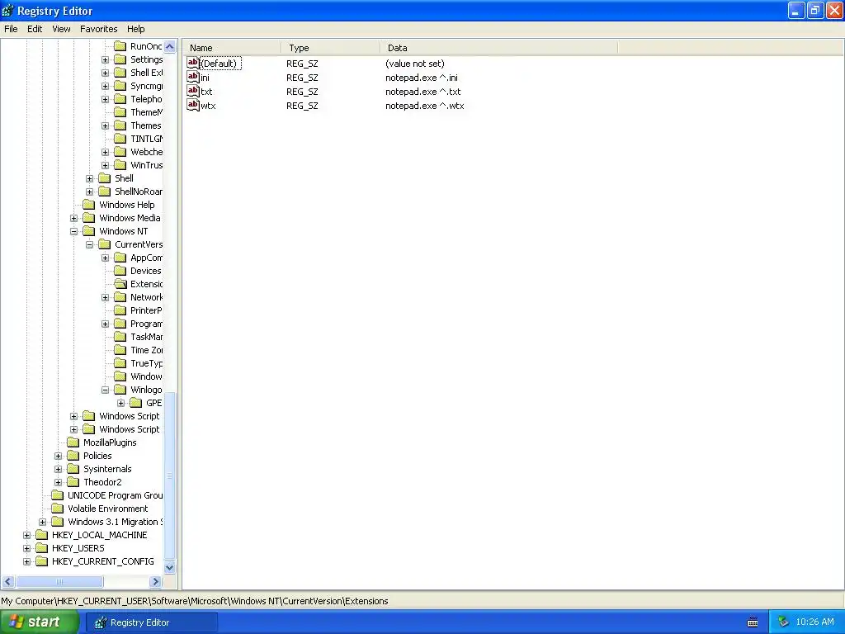Image resolution: width=845 pixels, height=634 pixels.
Task: Expand the Theodor2 key
Action: (59, 482)
